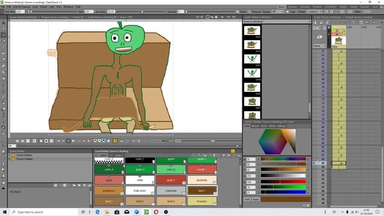Click the hexagonal color wheel in style editor
The width and height of the screenshot is (384, 216).
point(272,142)
